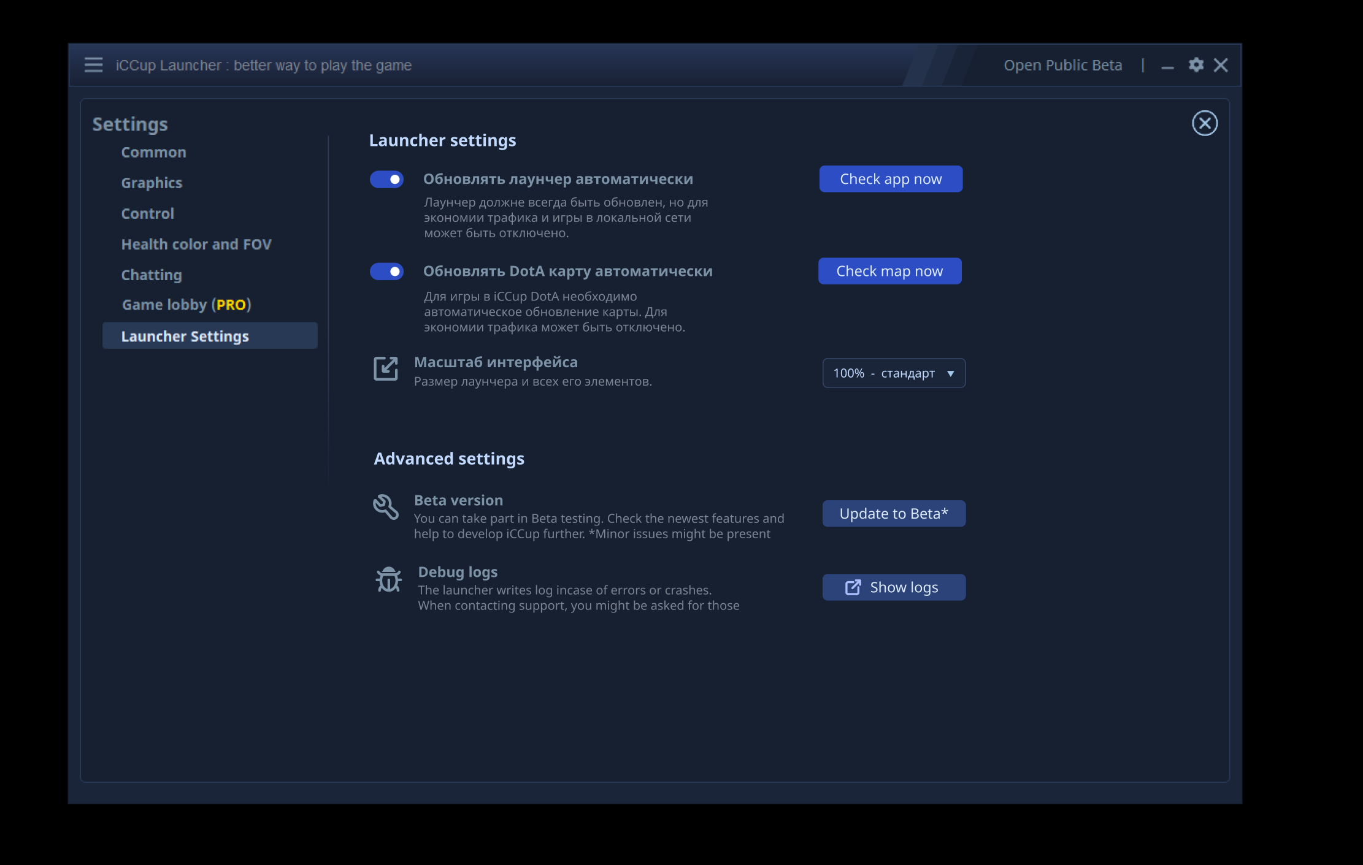
Task: Click the Beta version wrench icon
Action: [386, 507]
